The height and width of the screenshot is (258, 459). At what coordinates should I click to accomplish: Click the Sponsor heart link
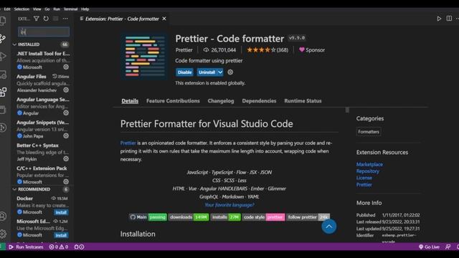312,50
